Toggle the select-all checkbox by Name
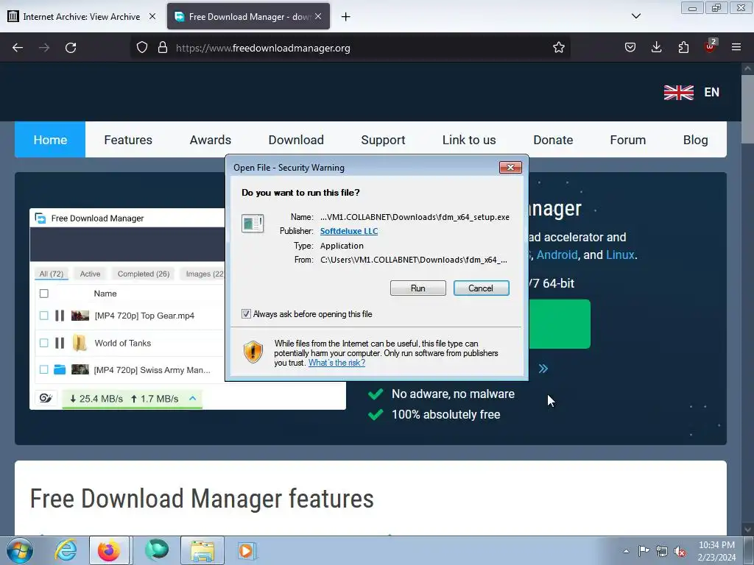This screenshot has width=754, height=565. pyautogui.click(x=43, y=294)
